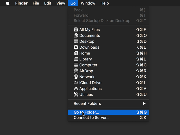
Task: Click the Computer monitor icon
Action: (76, 65)
